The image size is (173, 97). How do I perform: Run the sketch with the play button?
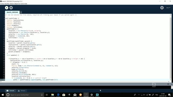[x=6, y=8]
